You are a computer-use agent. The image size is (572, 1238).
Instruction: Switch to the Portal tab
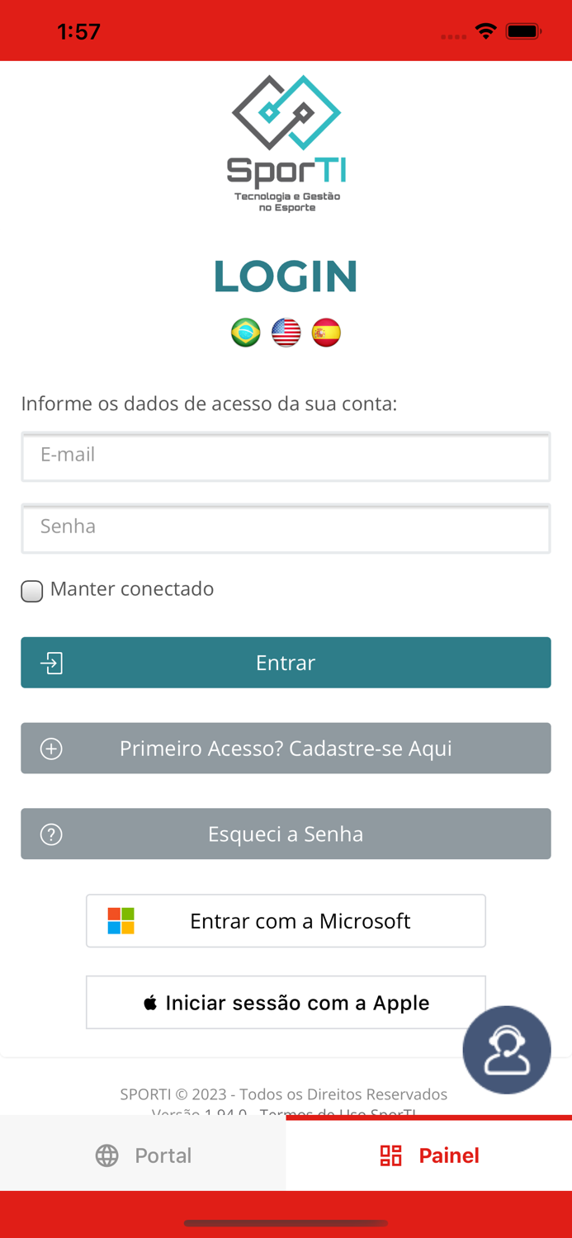click(x=142, y=1155)
